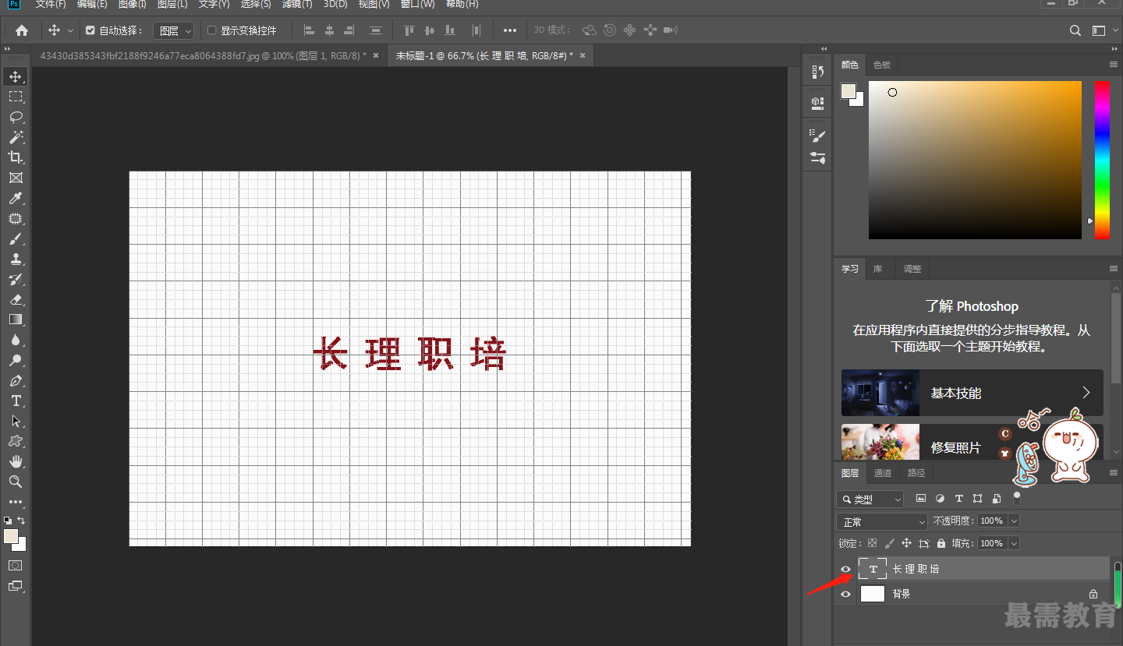1123x646 pixels.
Task: Select the History Brush tool
Action: [16, 279]
